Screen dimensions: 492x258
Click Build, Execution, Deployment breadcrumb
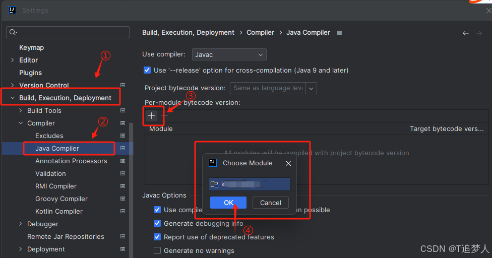pyautogui.click(x=188, y=33)
